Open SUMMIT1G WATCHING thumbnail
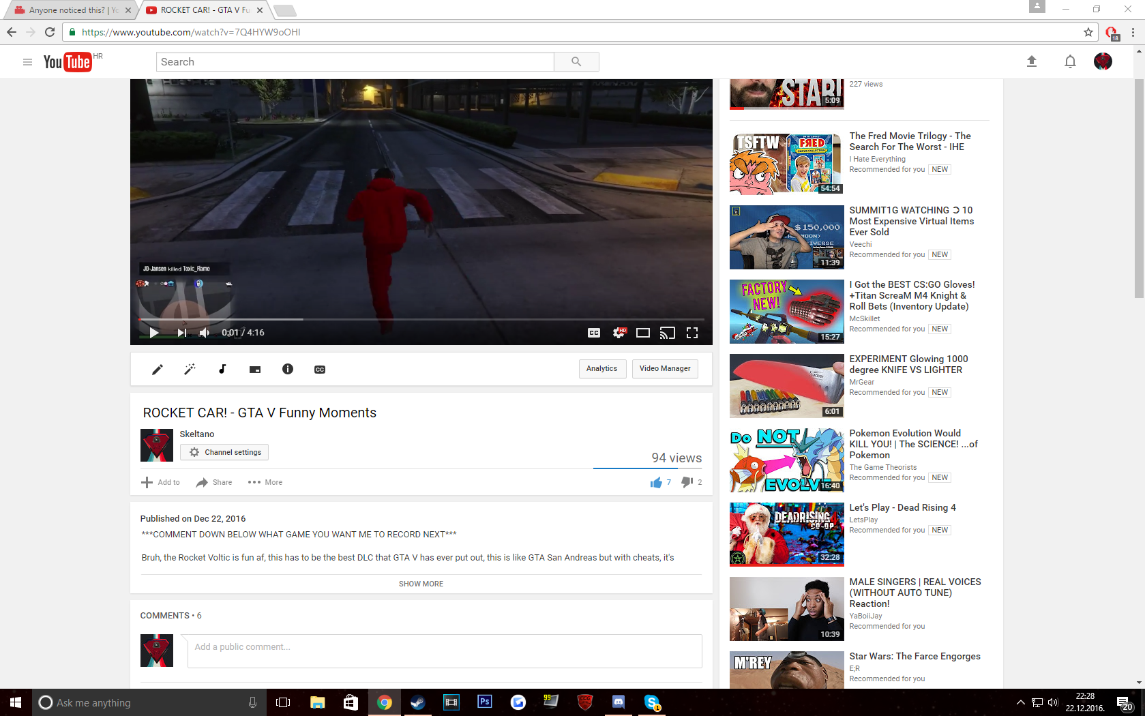The width and height of the screenshot is (1145, 716). point(787,237)
